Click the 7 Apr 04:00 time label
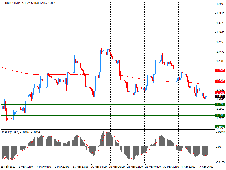This screenshot has height=170, width=226. [x=207, y=167]
